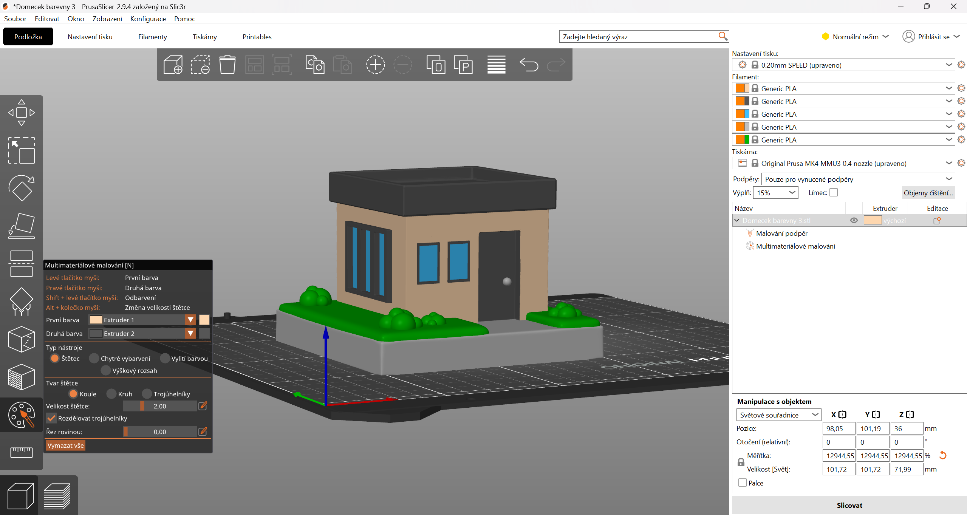Image resolution: width=967 pixels, height=515 pixels.
Task: Select the Place on face tool
Action: tap(22, 226)
